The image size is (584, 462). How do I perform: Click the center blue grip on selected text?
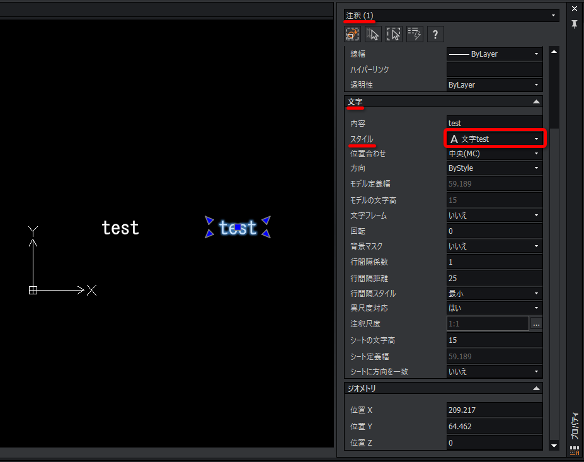[238, 227]
